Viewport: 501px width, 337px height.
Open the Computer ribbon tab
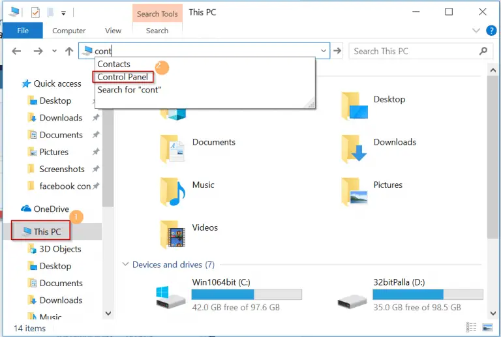[68, 31]
